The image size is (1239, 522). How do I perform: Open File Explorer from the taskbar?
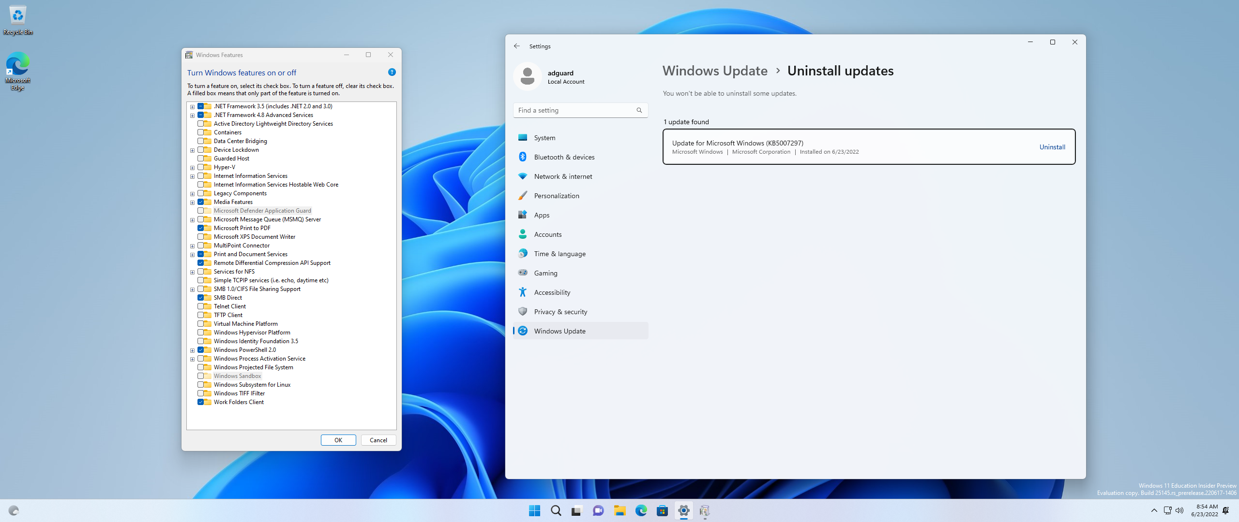coord(619,510)
